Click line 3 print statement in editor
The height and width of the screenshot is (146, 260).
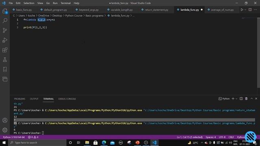pos(35,27)
